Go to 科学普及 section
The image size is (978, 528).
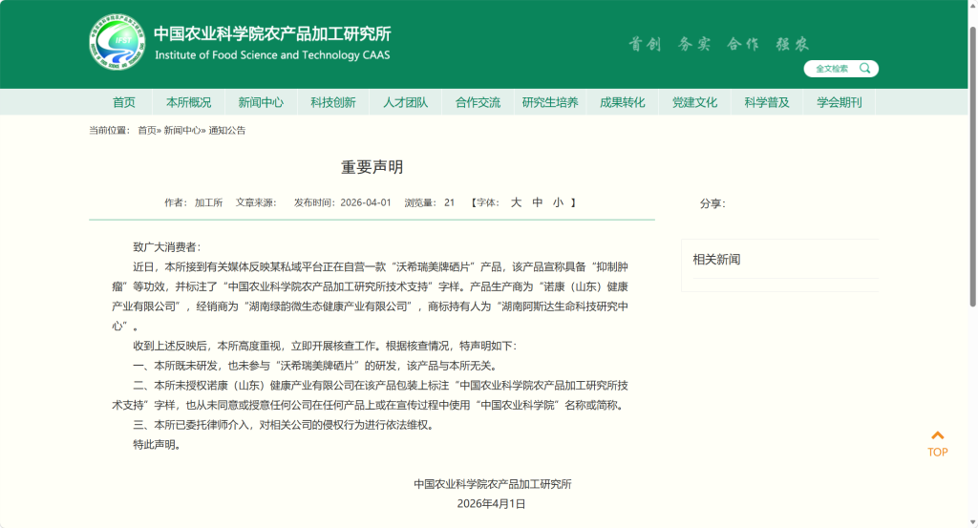[767, 102]
